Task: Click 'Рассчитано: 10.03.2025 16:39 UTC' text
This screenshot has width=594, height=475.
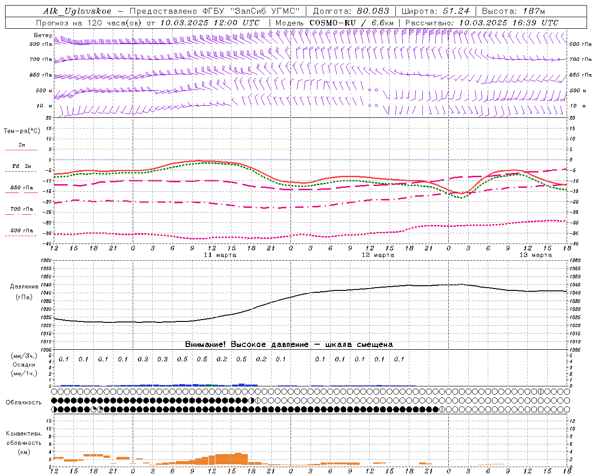Action: click(482, 23)
